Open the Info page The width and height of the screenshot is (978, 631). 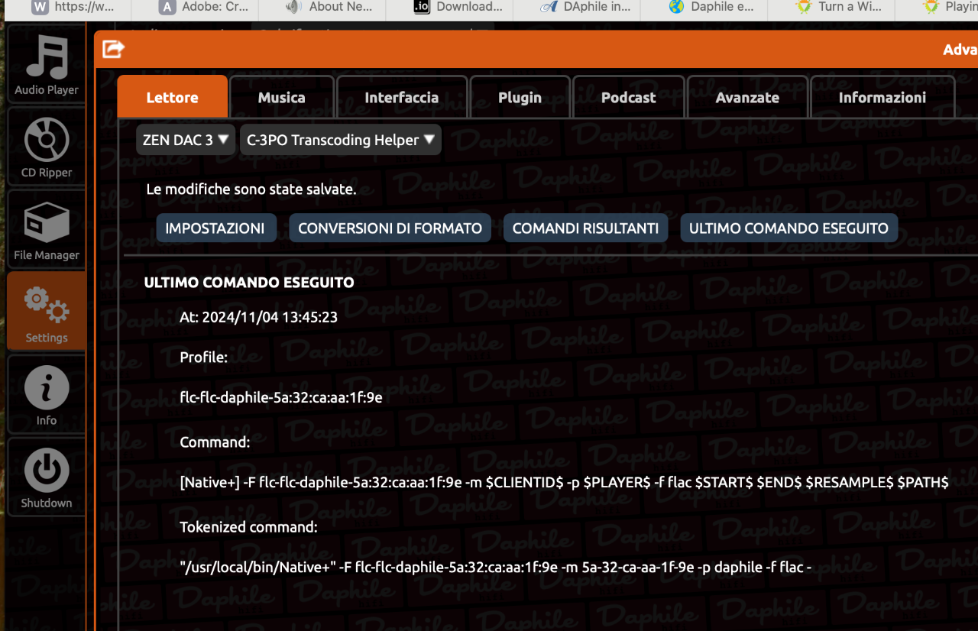[47, 394]
